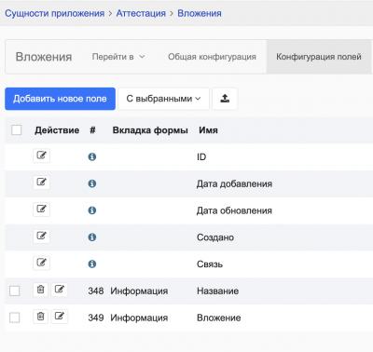Delete field 348 Название
Screen dimensions: 373x352
coord(41,290)
